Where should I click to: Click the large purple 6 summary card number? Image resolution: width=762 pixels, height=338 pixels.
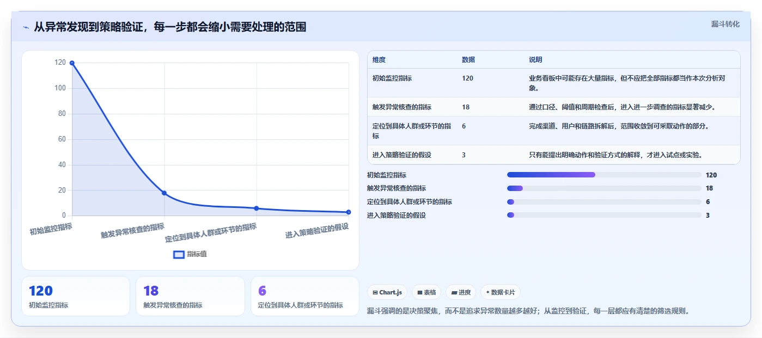point(262,291)
